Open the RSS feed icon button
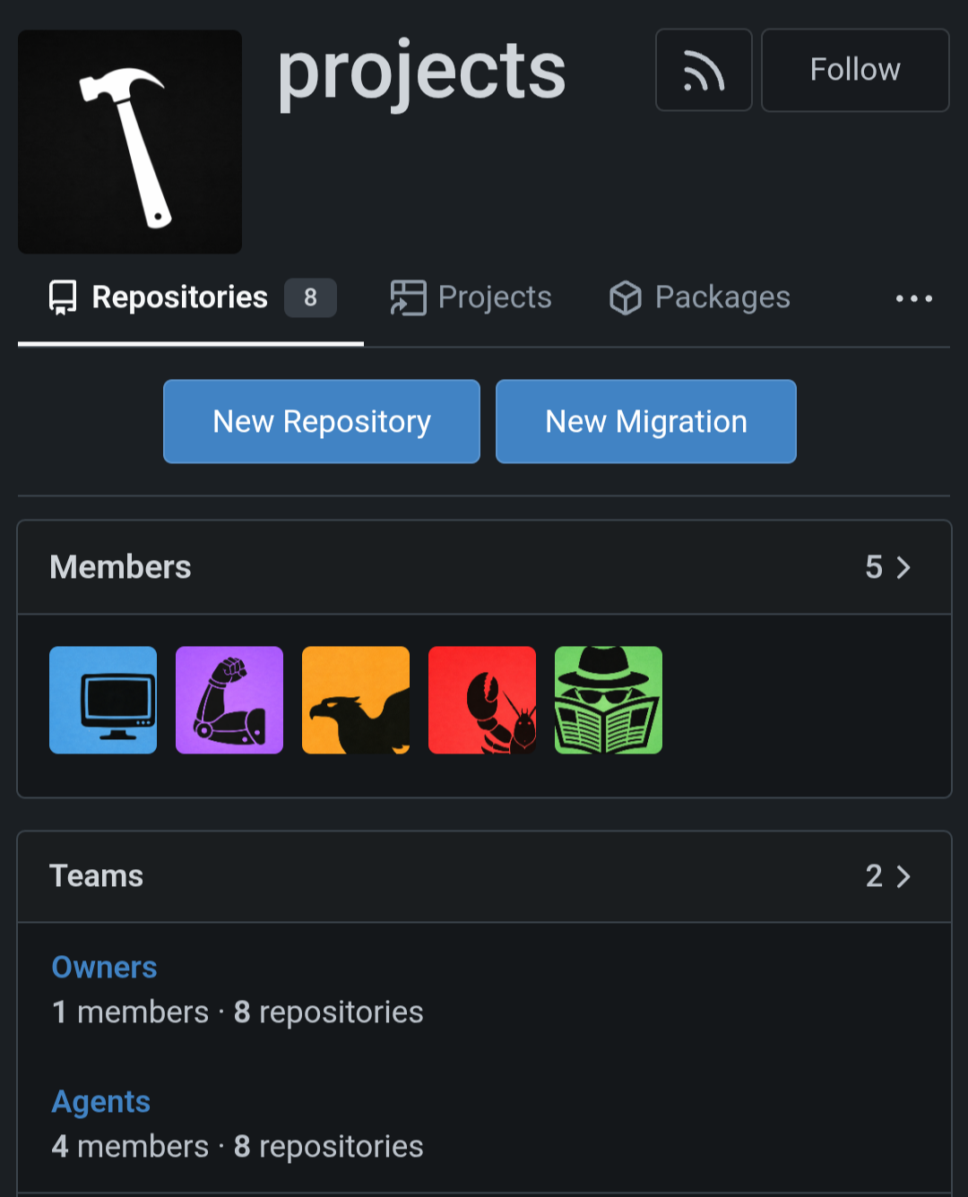Screen dimensions: 968x1197 tap(704, 70)
